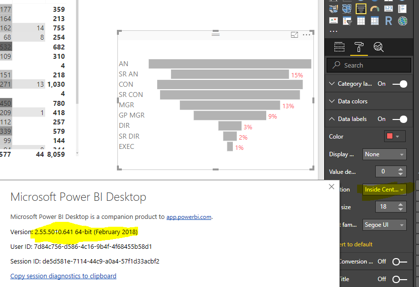Expand the Data colors section
The image size is (419, 287).
coord(332,101)
